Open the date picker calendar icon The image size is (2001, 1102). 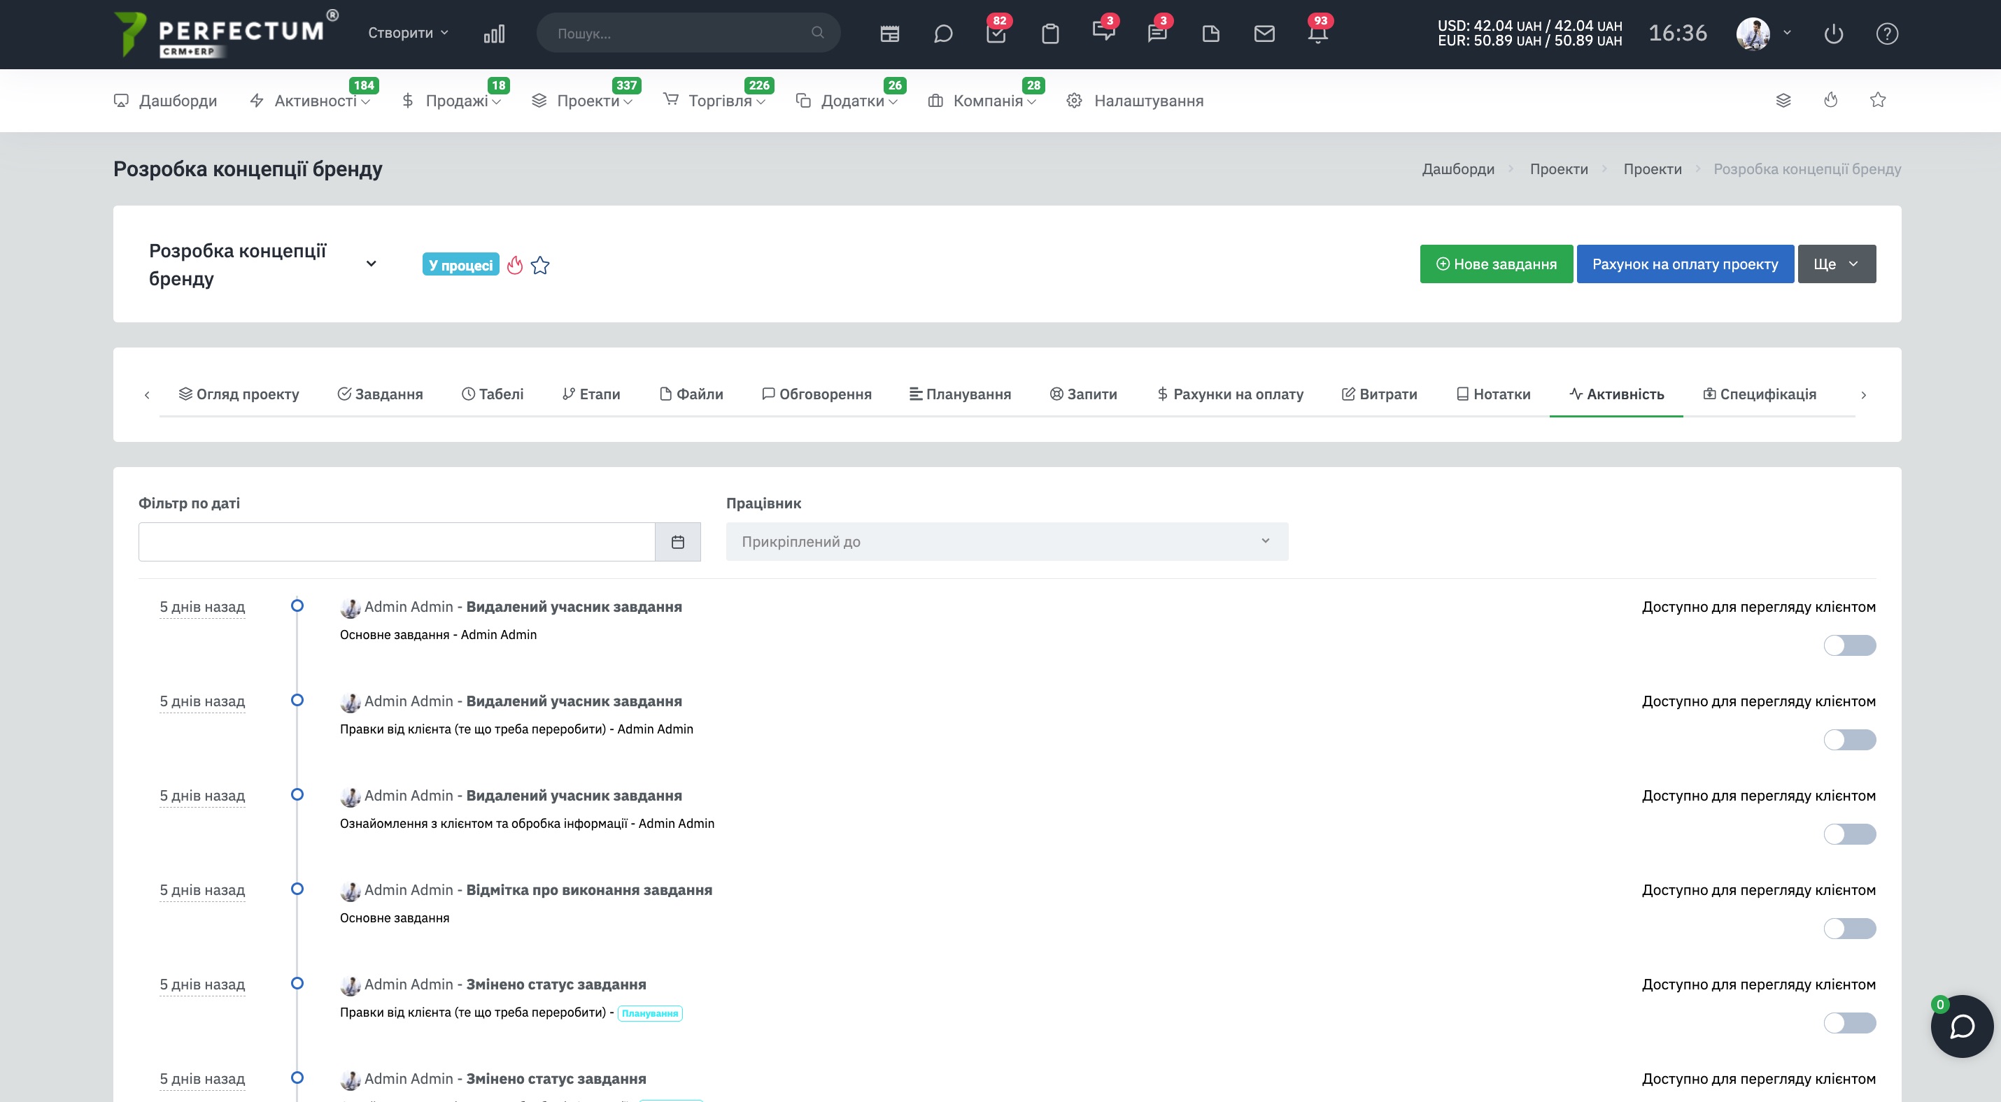point(678,542)
